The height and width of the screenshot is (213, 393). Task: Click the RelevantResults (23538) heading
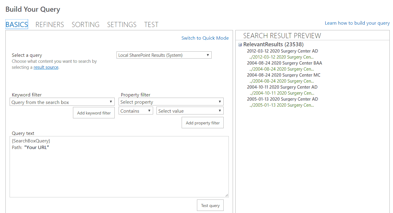274,44
